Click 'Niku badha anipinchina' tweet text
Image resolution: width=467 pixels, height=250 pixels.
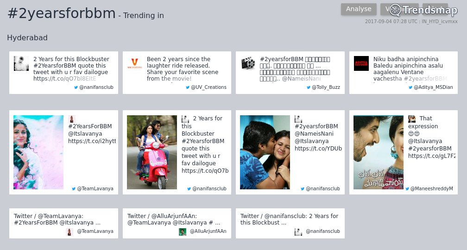410,69
